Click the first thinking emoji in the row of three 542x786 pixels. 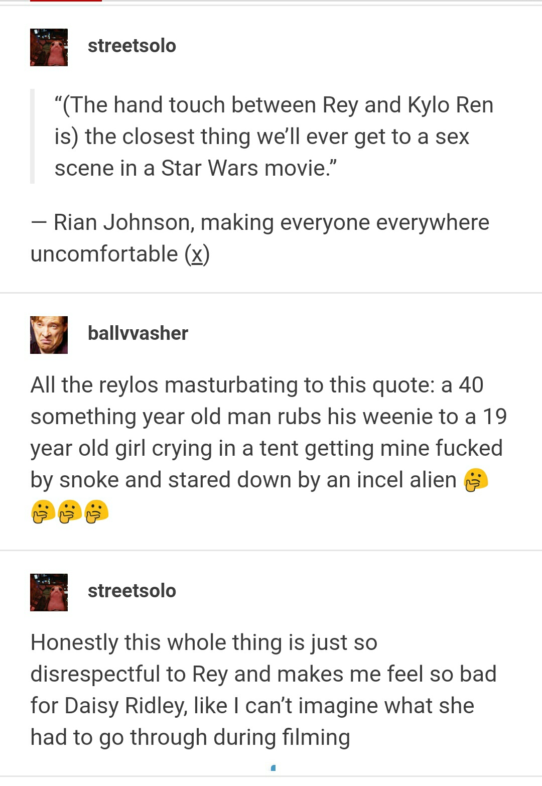tap(43, 511)
